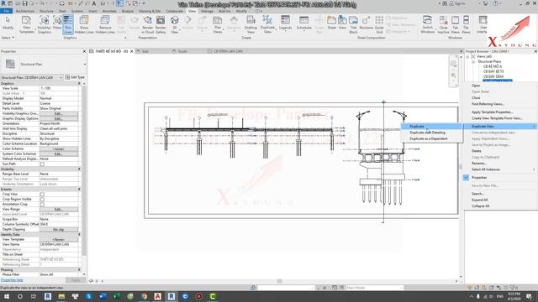Choose Duplicate as a Dependent

pyautogui.click(x=431, y=138)
